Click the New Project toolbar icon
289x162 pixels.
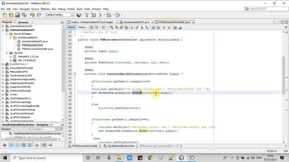click(11, 15)
